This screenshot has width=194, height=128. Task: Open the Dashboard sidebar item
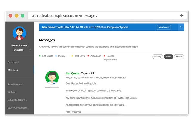(13, 62)
